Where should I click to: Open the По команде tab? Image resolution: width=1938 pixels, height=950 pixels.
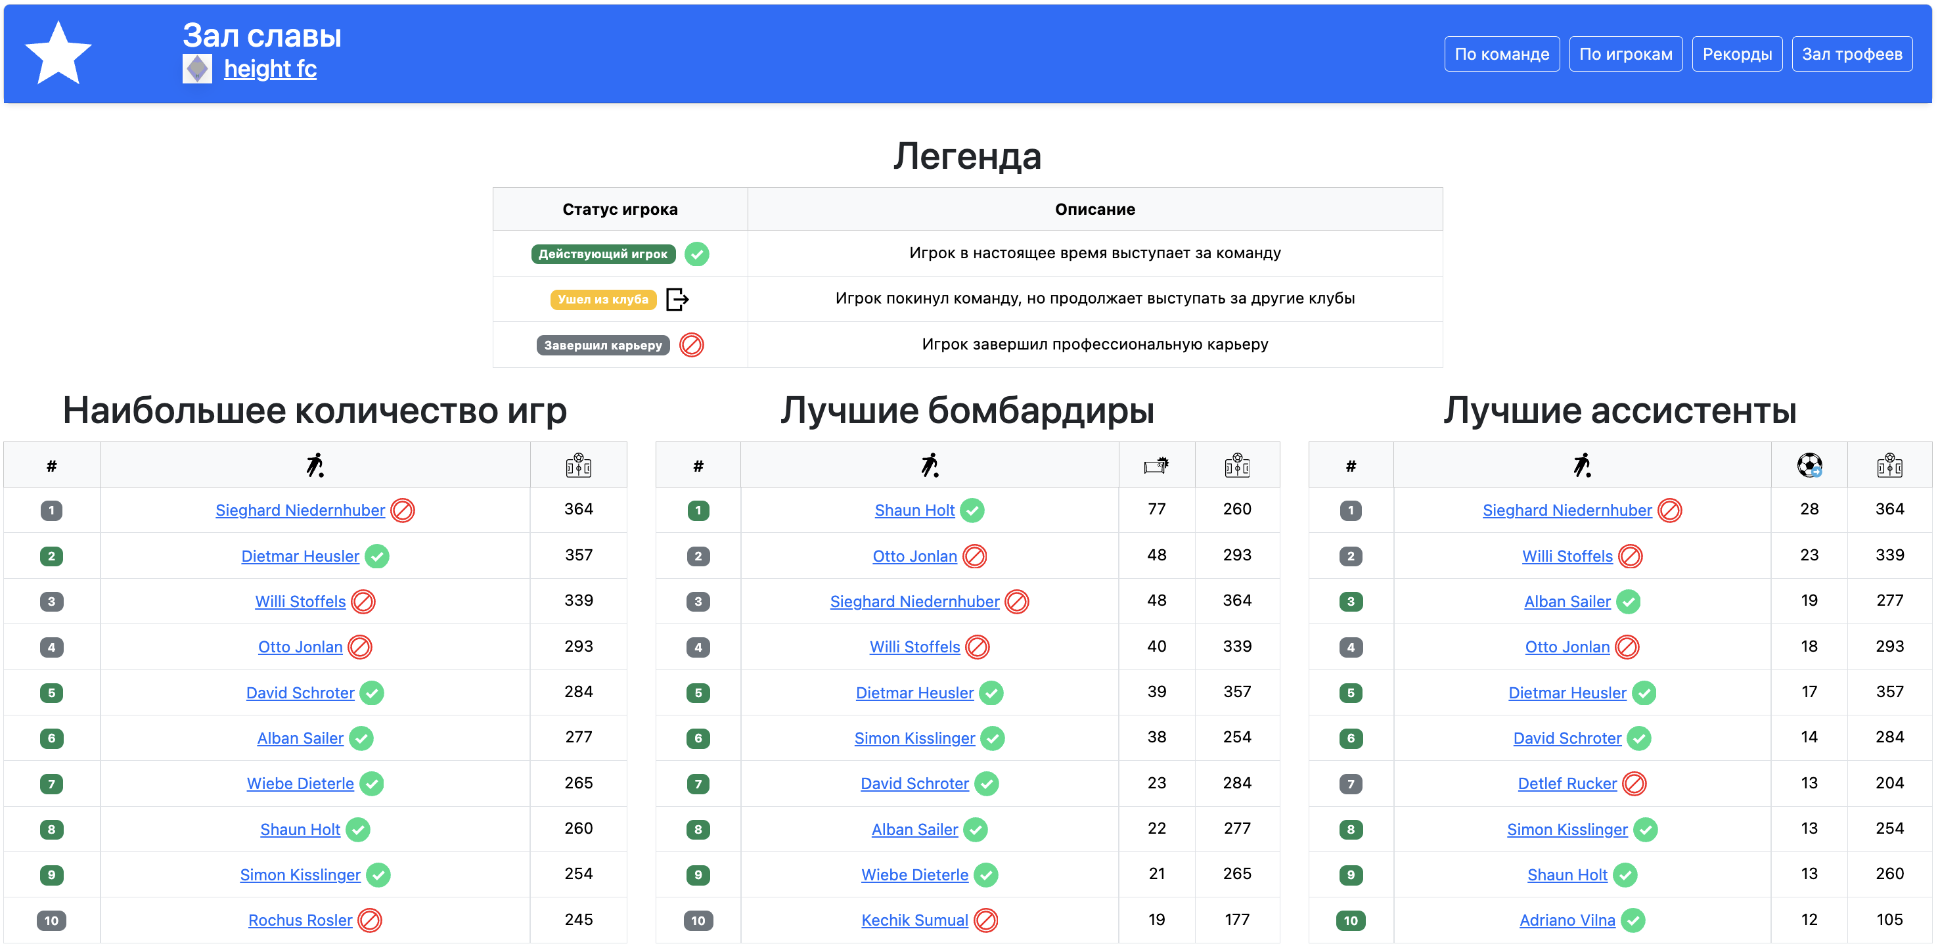point(1501,54)
